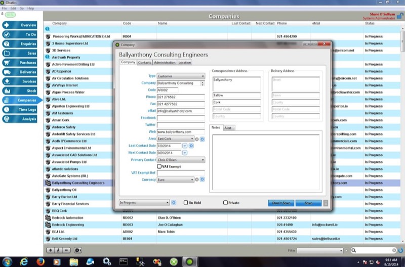Viewport: 405px width, 267px height.
Task: Go to Enquiries in the sidebar
Action: click(x=20, y=44)
